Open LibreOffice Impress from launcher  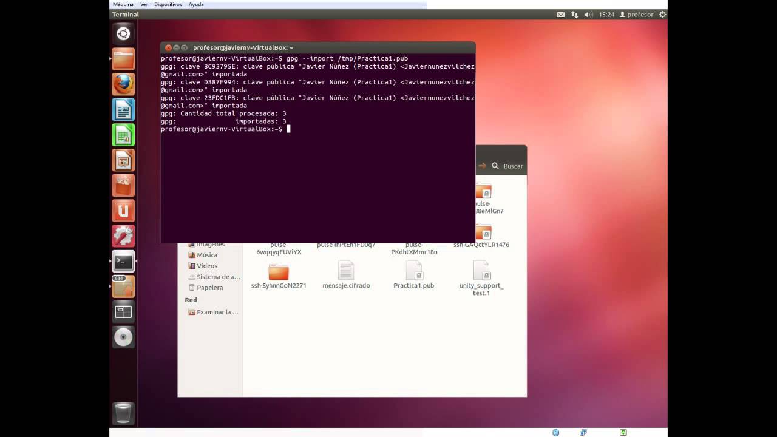click(x=123, y=160)
